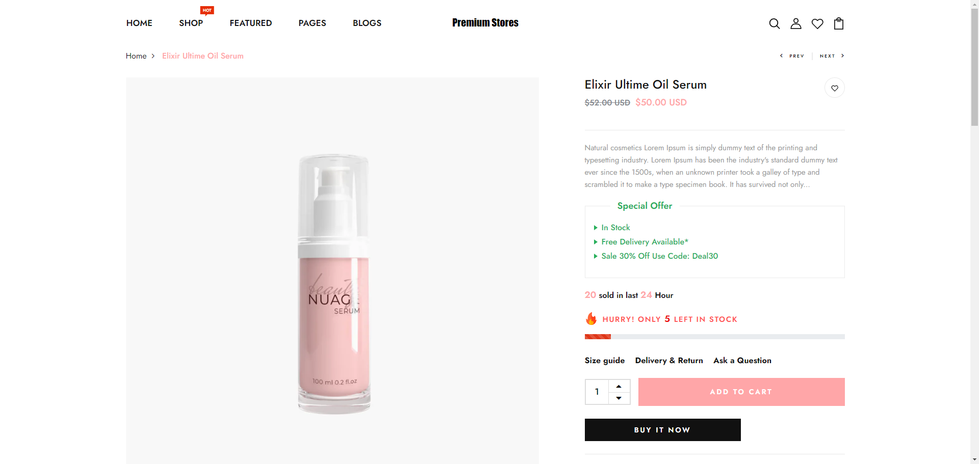Screen dimensions: 979x464
Task: Open the FEATURED menu
Action: (x=250, y=23)
